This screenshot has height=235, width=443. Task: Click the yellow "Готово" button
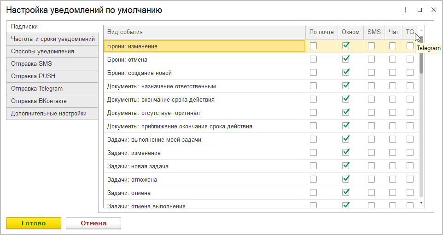coord(34,223)
